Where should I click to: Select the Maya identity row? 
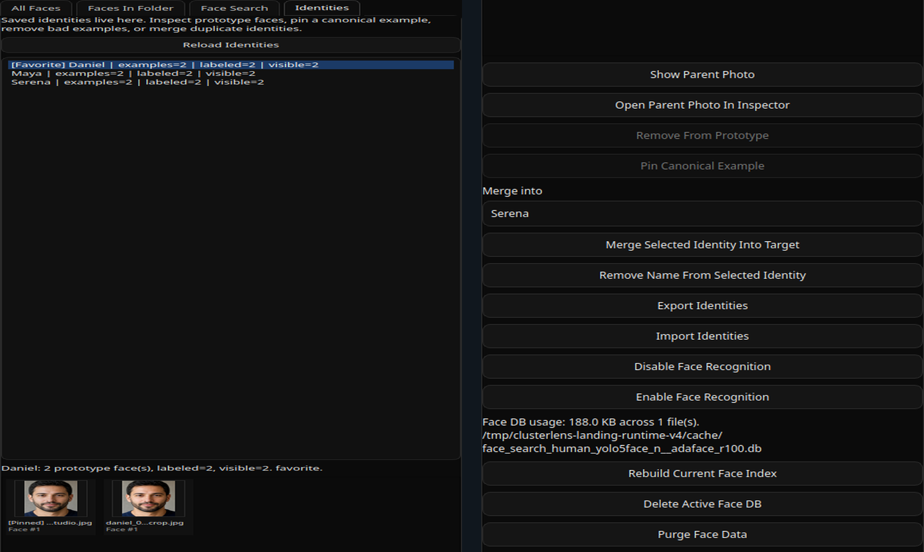tap(231, 73)
